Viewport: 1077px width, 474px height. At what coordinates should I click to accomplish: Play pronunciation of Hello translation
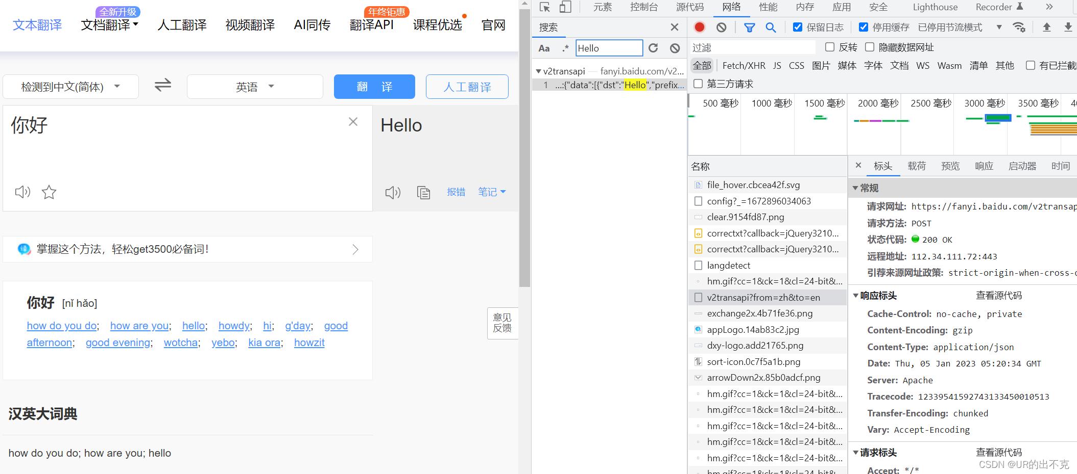[393, 192]
